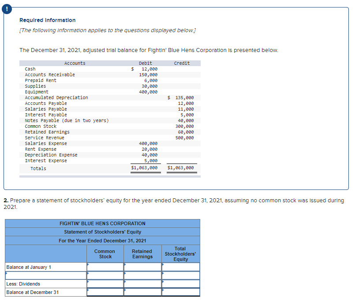Select Total Stockholders' Equity cell in blank label row
Screen dimensions: 359x301
pos(181,275)
